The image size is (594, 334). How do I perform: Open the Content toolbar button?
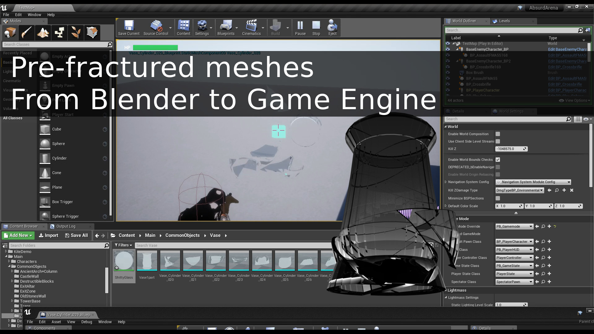click(183, 28)
